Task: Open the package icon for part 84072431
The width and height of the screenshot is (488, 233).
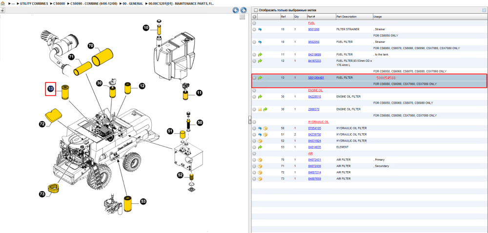Action: click(260, 160)
